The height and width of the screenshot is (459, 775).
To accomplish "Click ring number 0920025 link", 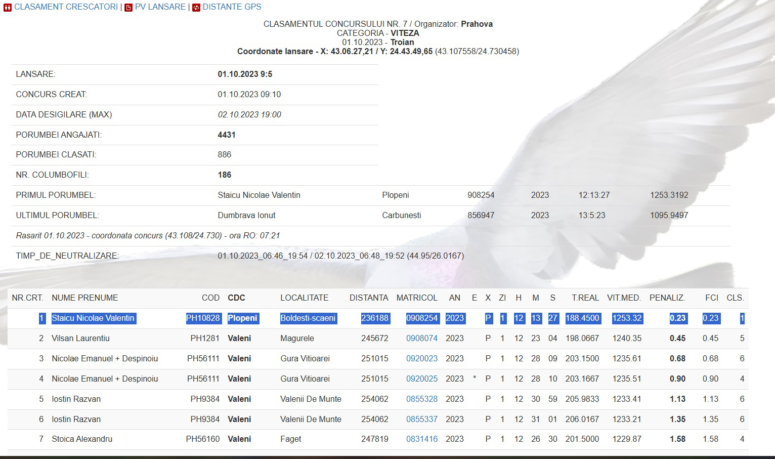I will click(x=421, y=379).
